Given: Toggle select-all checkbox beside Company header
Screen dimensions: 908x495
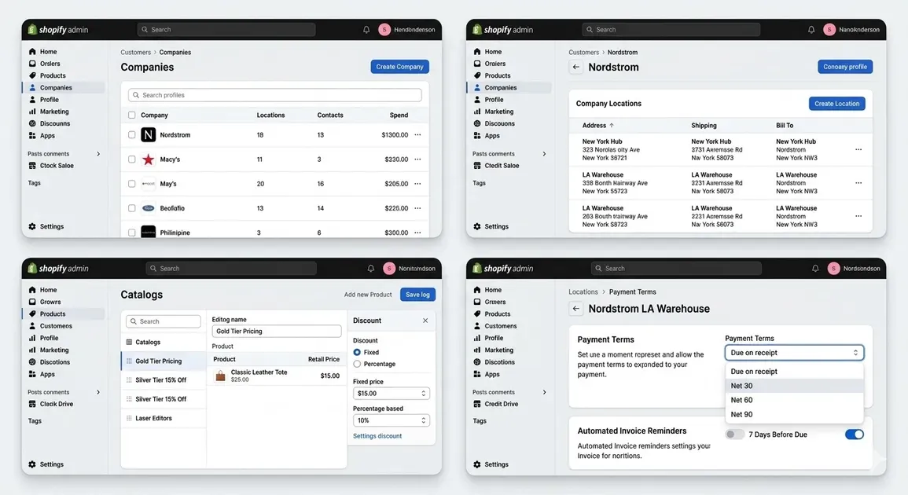Looking at the screenshot, I should click(x=131, y=115).
